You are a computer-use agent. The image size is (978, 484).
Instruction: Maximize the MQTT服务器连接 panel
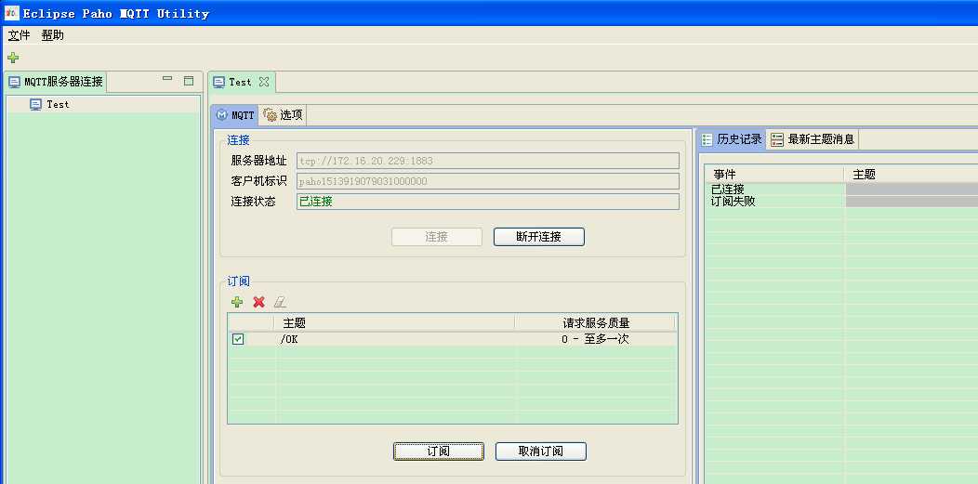point(189,80)
